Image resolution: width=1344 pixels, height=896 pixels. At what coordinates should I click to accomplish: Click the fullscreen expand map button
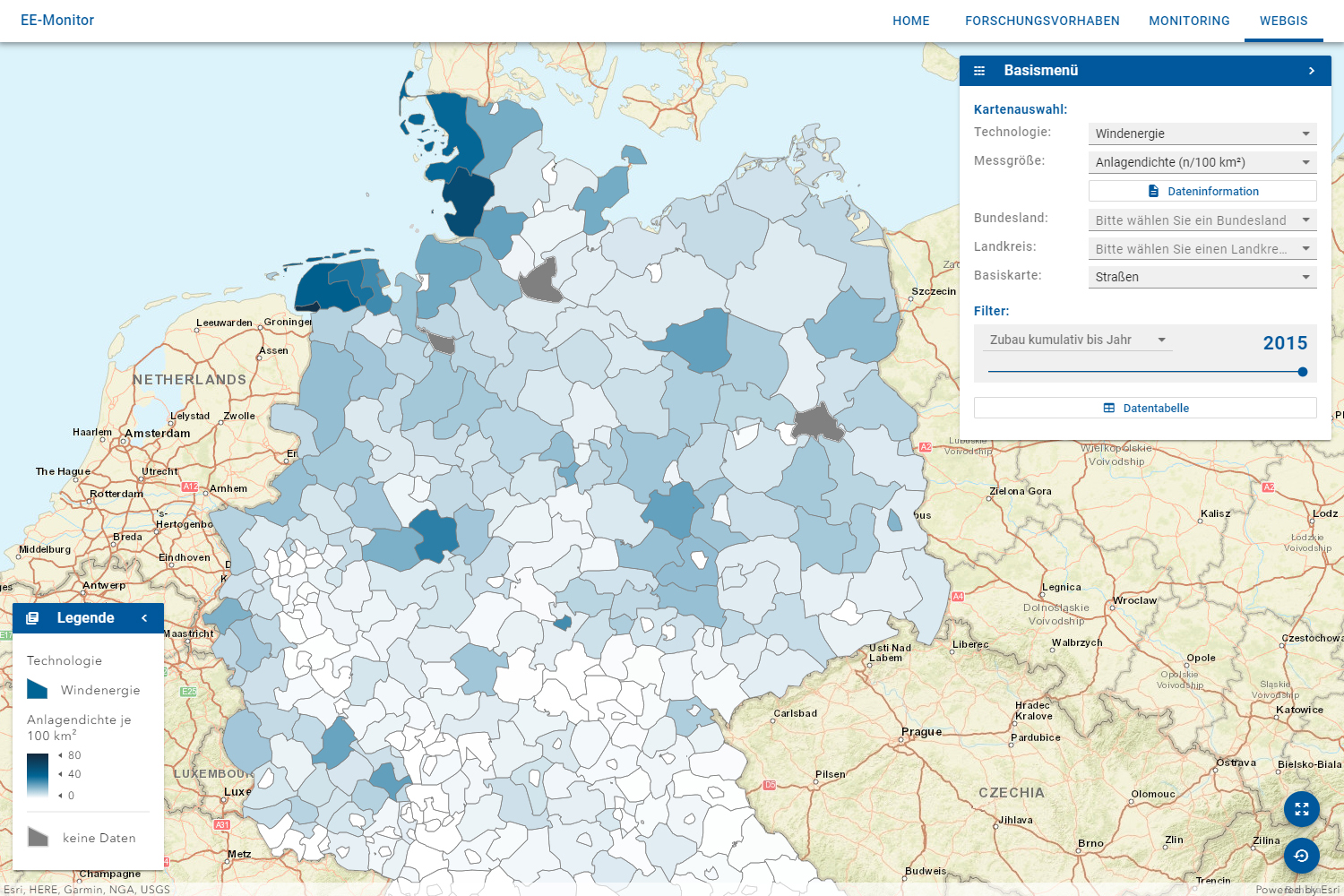coord(1301,809)
